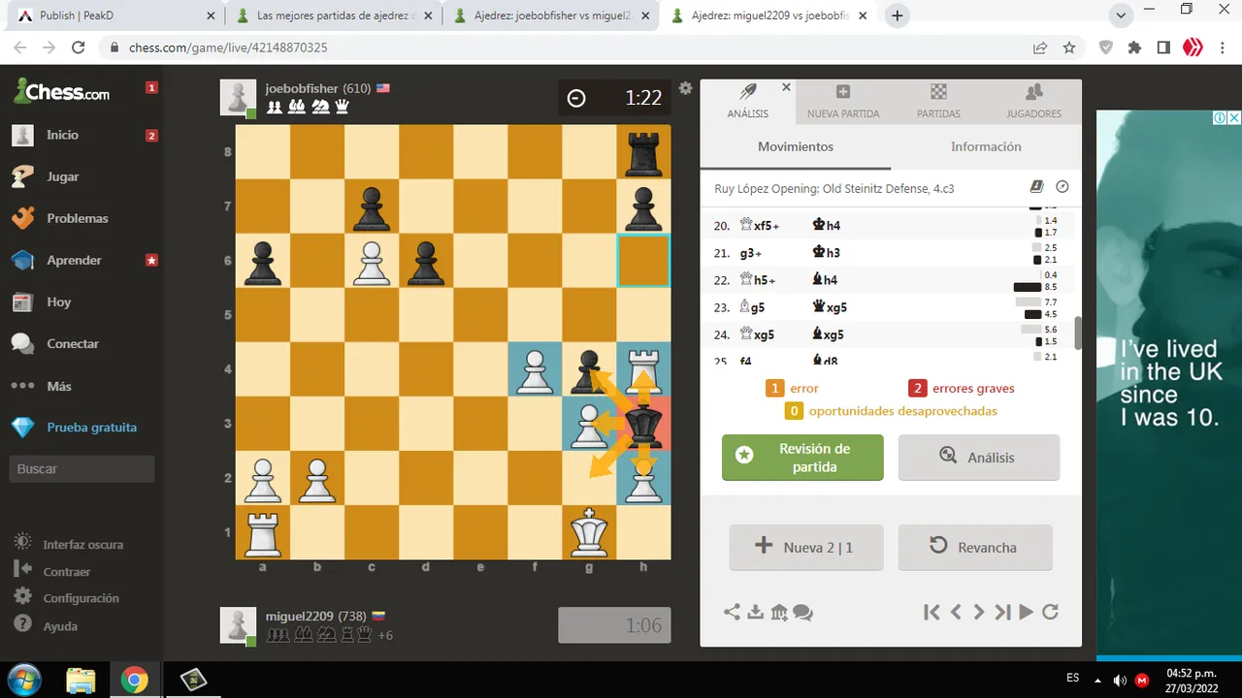This screenshot has height=698, width=1242.
Task: Open the browser extensions puzzle icon
Action: click(1134, 47)
